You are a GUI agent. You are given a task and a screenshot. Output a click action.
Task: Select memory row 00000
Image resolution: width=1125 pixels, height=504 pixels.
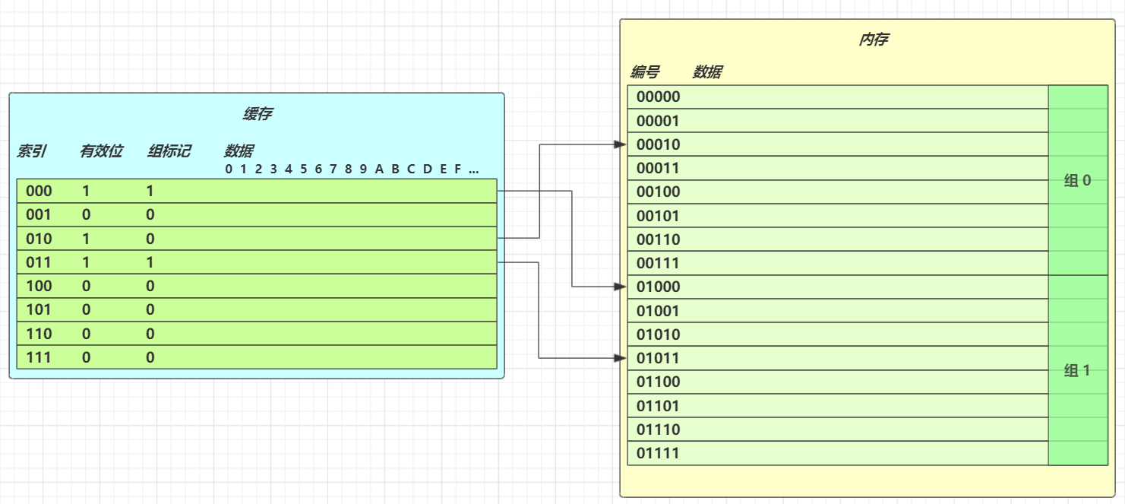click(x=837, y=97)
